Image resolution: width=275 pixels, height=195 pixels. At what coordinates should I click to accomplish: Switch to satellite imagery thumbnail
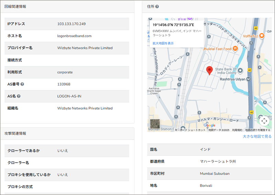pyautogui.click(x=155, y=124)
